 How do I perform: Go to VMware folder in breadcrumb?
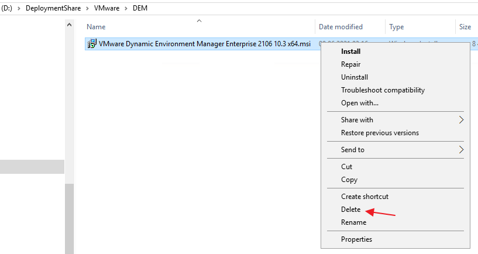[x=106, y=9]
